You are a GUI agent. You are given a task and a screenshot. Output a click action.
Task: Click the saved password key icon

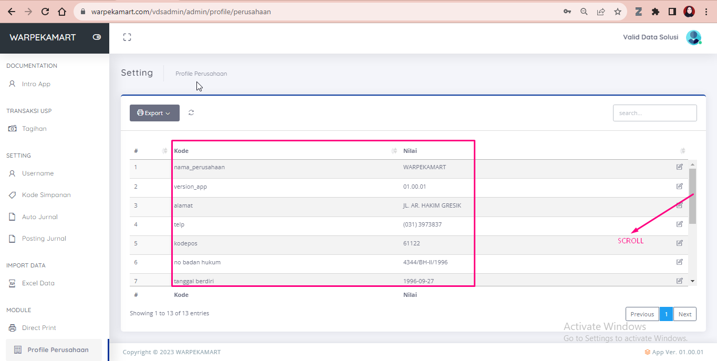coord(567,12)
